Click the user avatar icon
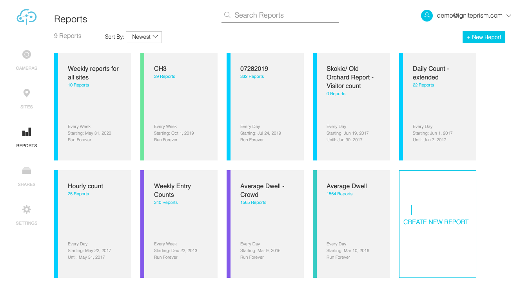The height and width of the screenshot is (290, 521). (x=427, y=16)
